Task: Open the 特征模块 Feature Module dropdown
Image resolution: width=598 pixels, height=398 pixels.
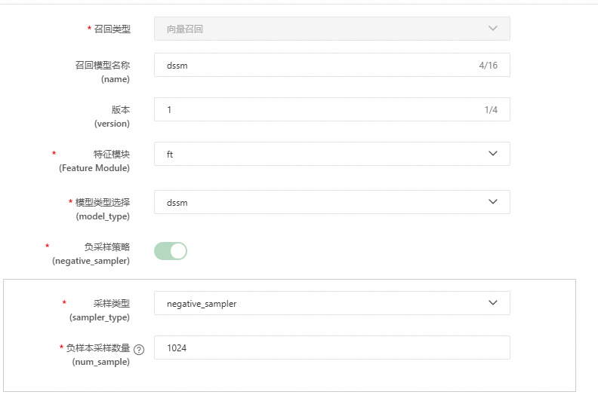Action: pyautogui.click(x=331, y=154)
